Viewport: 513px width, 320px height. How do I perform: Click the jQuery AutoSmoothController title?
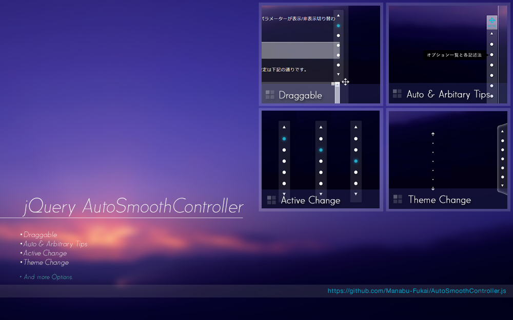tap(134, 206)
